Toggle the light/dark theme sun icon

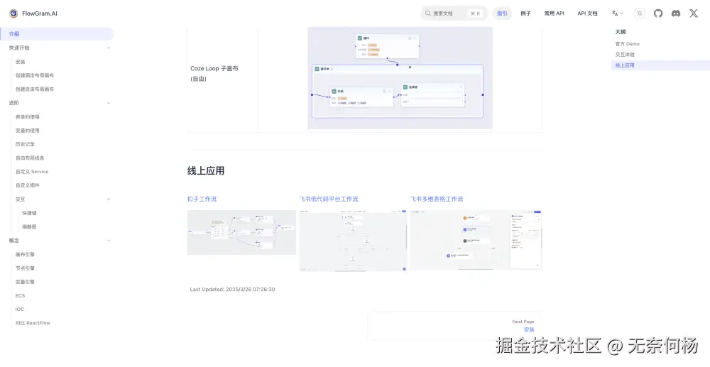(640, 13)
